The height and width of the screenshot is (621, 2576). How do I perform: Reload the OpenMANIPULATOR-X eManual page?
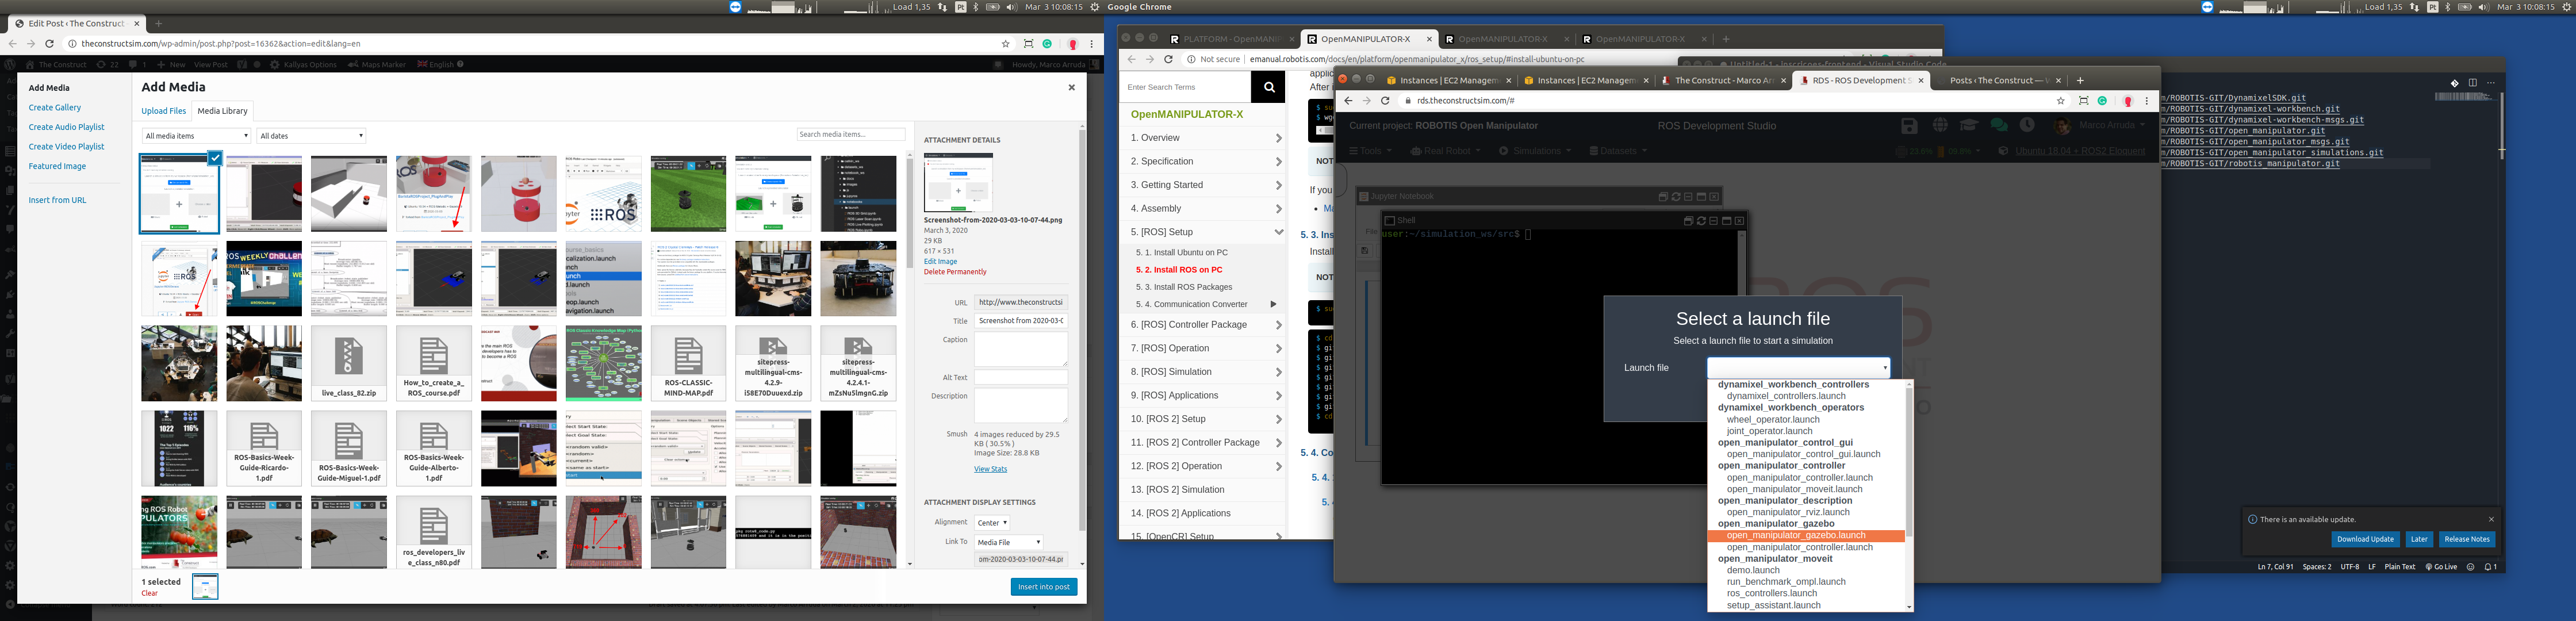(x=1168, y=59)
